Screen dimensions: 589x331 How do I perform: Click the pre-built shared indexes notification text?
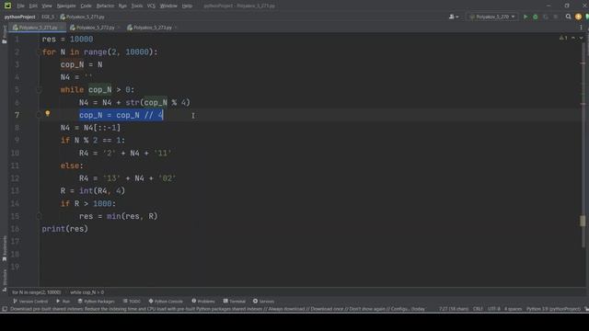click(217, 309)
